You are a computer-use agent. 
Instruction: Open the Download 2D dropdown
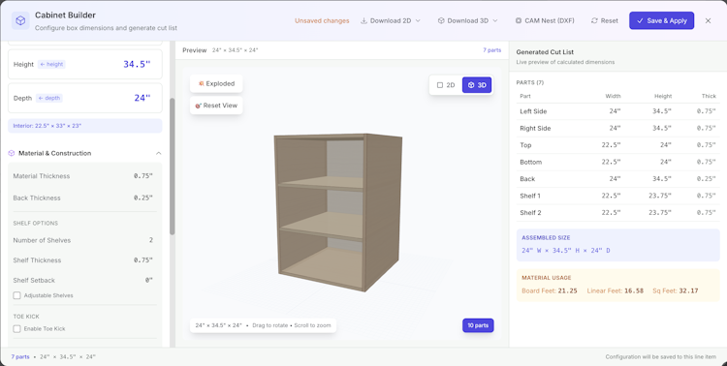coord(391,21)
